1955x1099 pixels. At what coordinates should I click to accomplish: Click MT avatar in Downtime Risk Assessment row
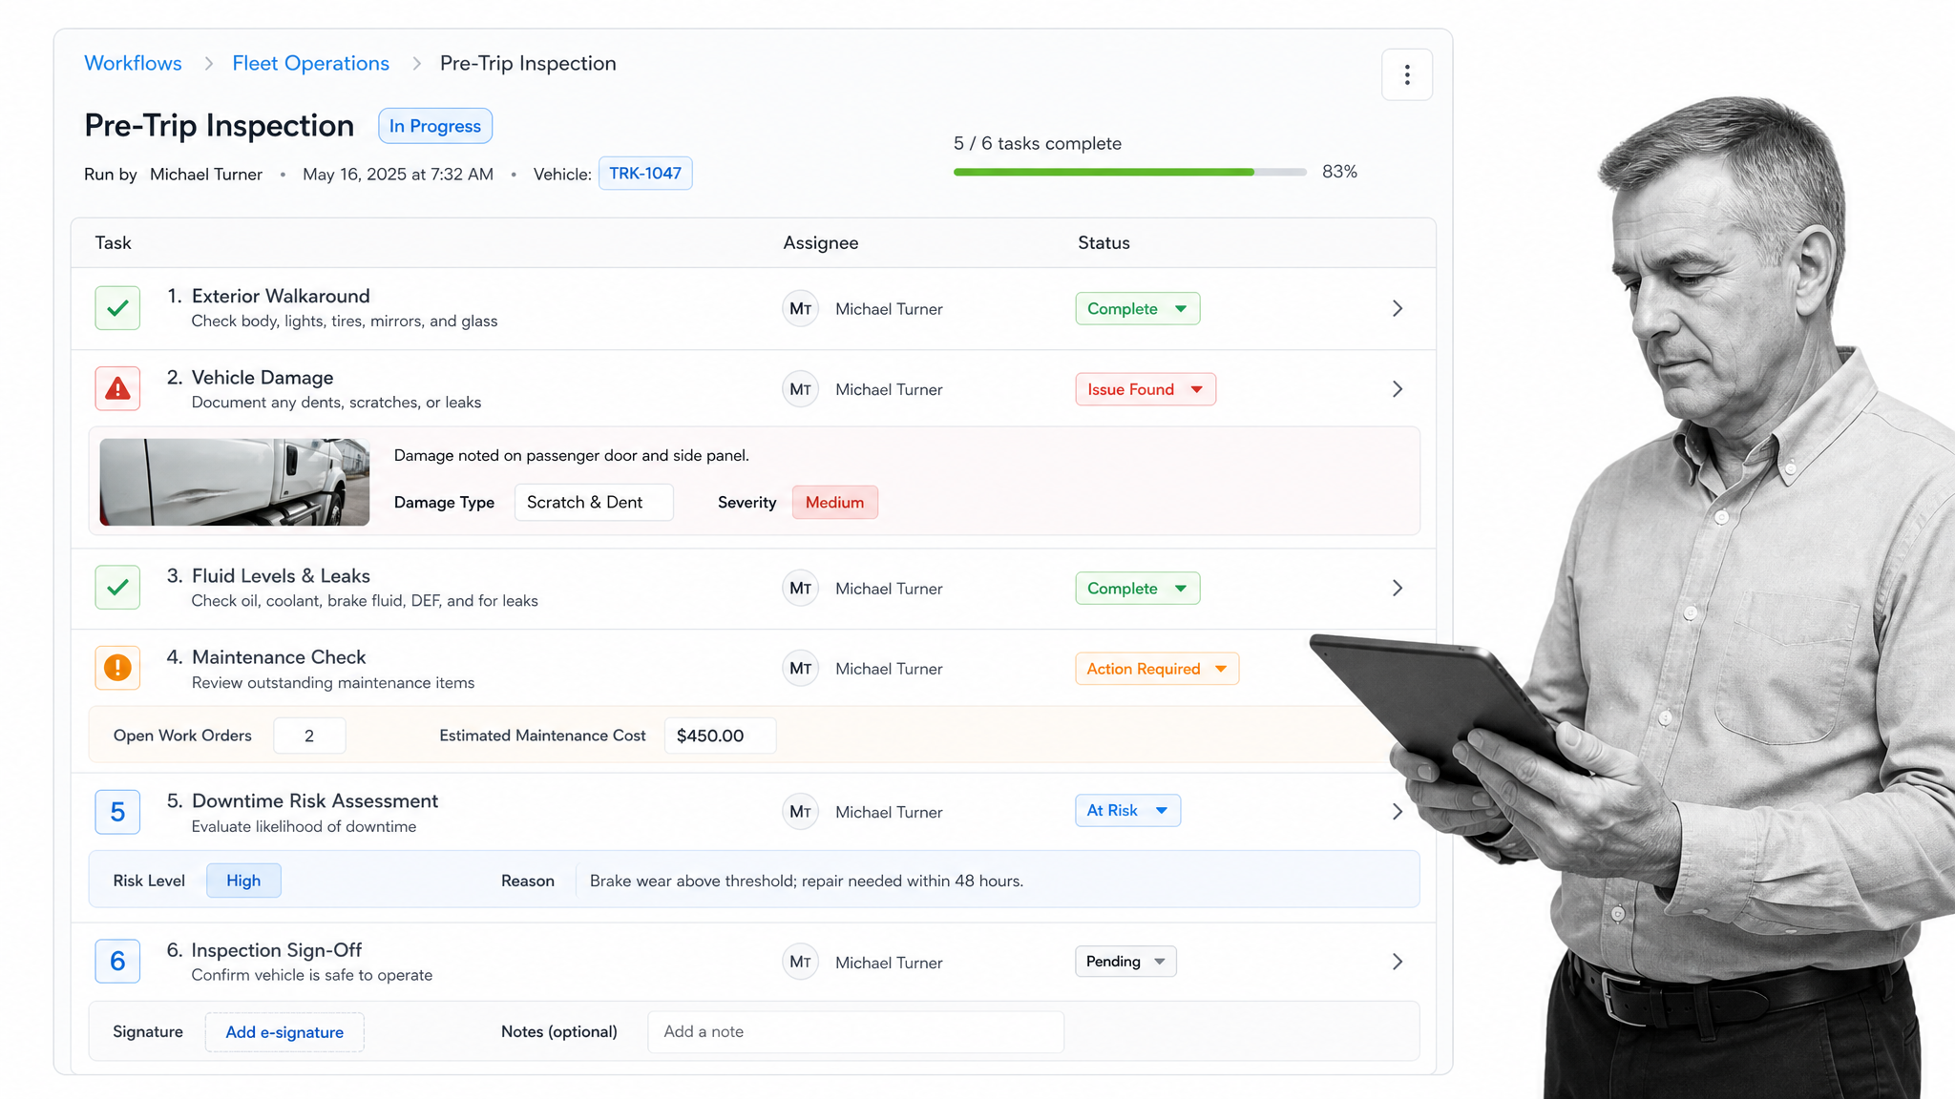[x=801, y=812]
